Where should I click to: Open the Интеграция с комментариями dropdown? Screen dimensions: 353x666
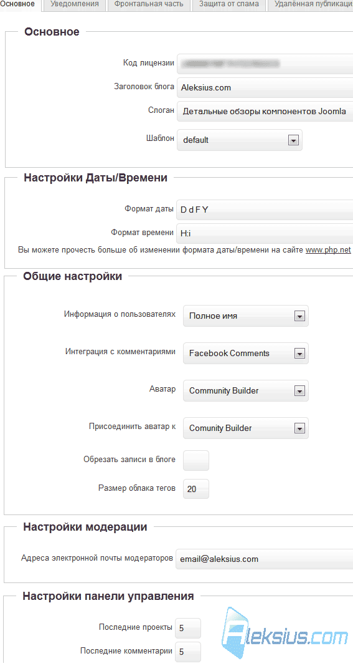(246, 354)
